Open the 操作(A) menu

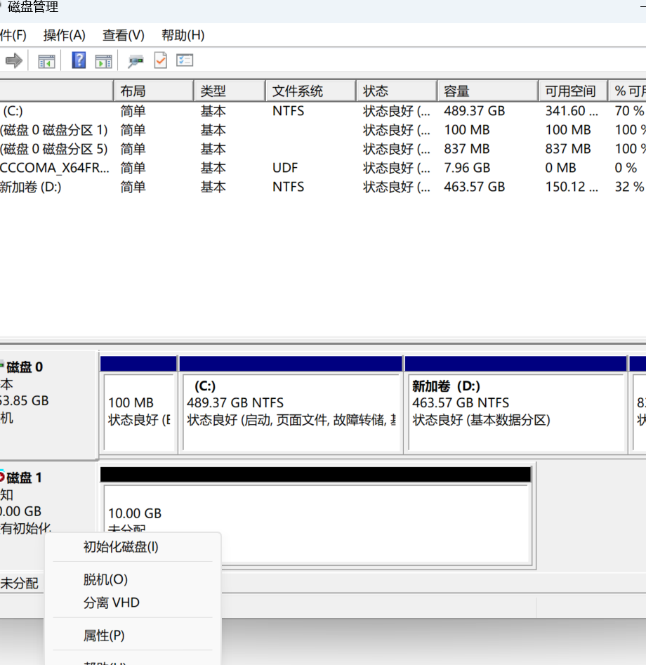[64, 35]
